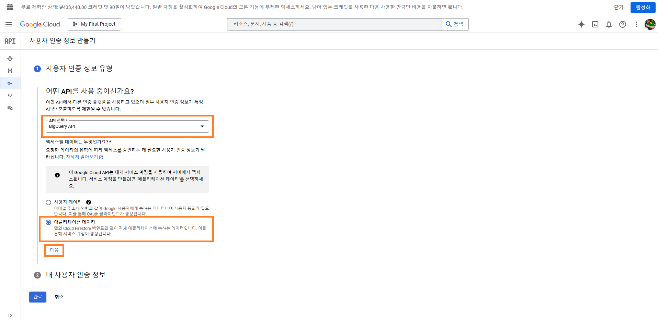Click the 다음 button
This screenshot has width=658, height=320.
click(54, 250)
